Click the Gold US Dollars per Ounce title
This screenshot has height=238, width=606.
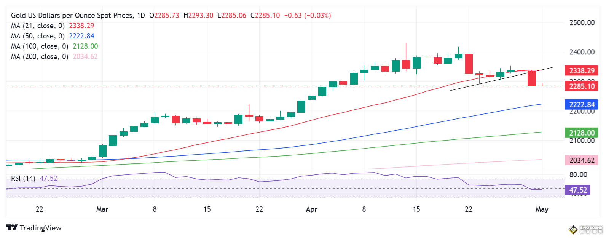[x=72, y=16]
